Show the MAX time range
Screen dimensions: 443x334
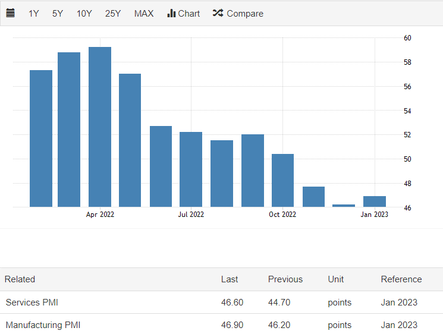(x=144, y=14)
